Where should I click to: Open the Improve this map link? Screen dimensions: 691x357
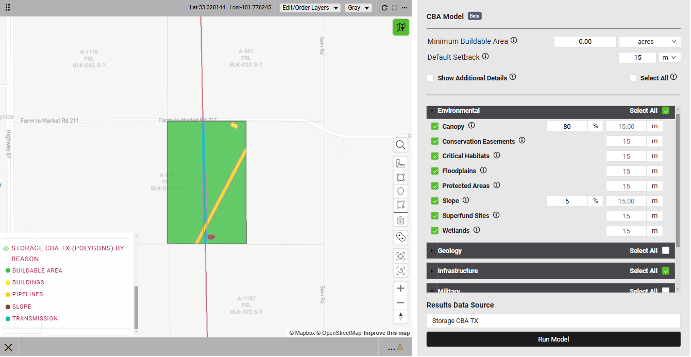(x=386, y=333)
